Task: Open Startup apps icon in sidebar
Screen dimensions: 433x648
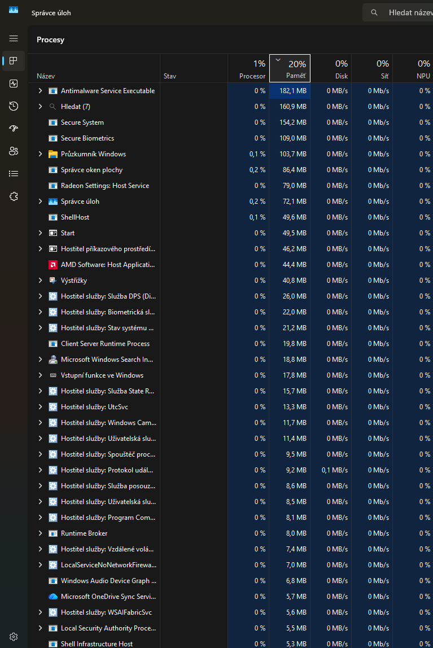Action: [x=14, y=129]
